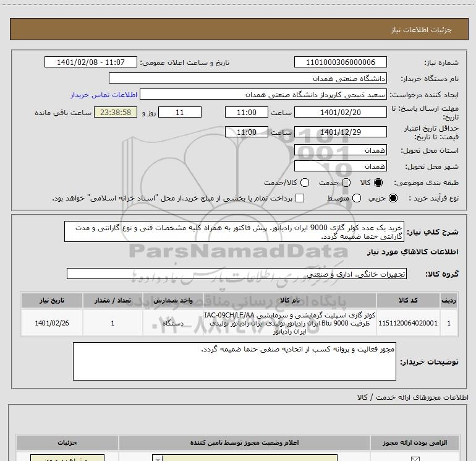476x461 pixels.
Task: Click the remaining days field showing 11
Action: tap(180, 112)
